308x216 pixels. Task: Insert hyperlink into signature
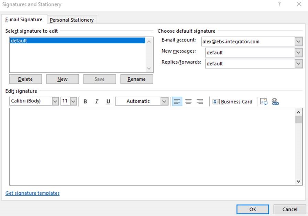click(x=275, y=101)
